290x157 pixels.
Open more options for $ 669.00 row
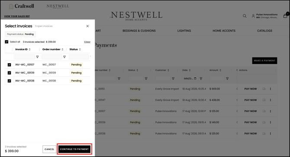tap(271, 89)
